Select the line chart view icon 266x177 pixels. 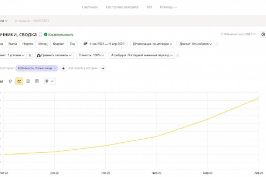(19, 81)
